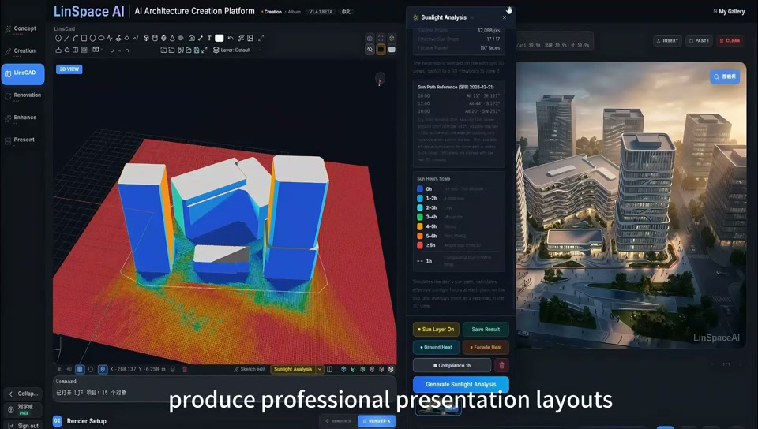This screenshot has height=429, width=758.
Task: Click the 3D cube view icon above viewport
Action: 392,38
